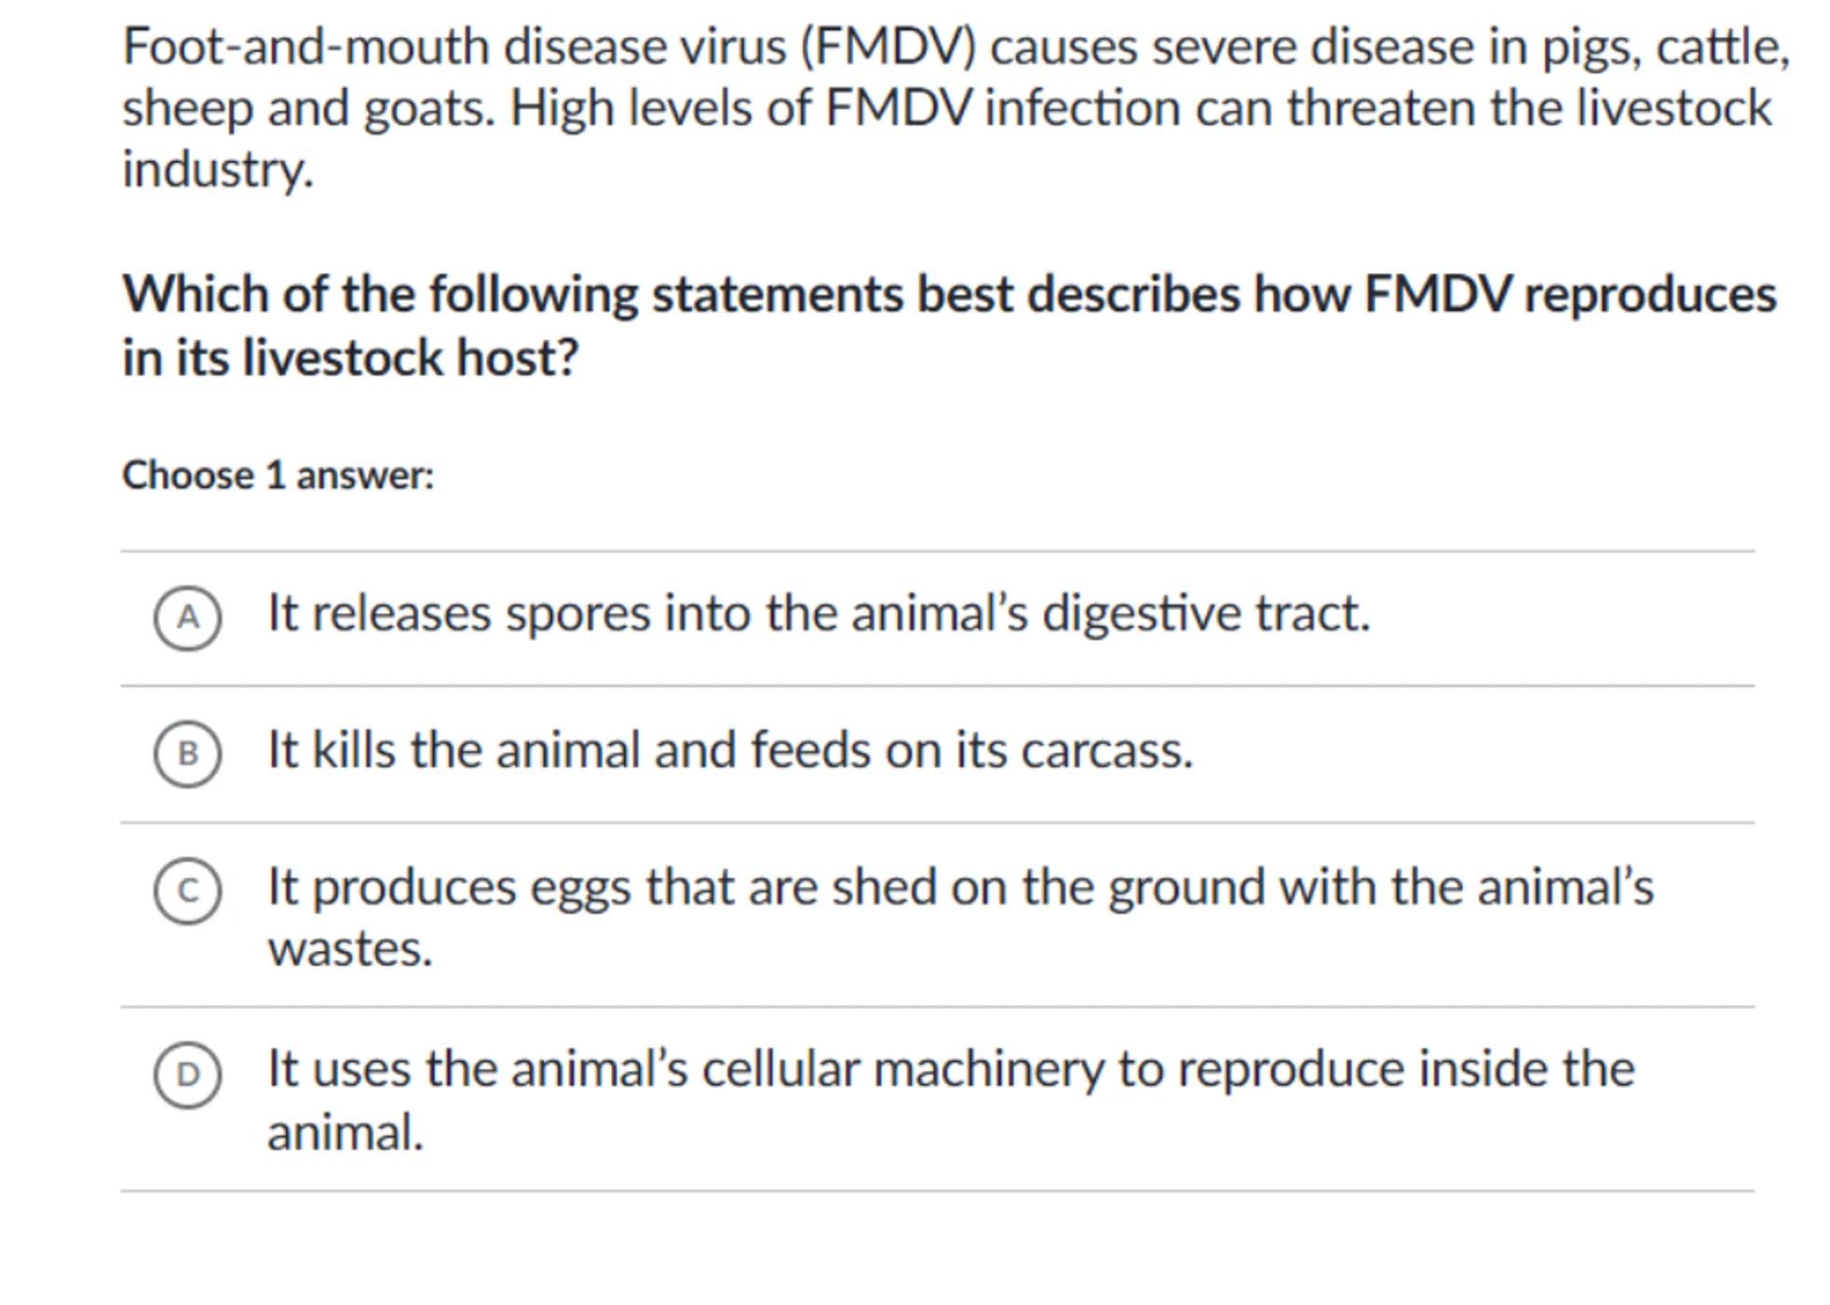Select radio button C
This screenshot has height=1305, width=1830.
tap(187, 891)
